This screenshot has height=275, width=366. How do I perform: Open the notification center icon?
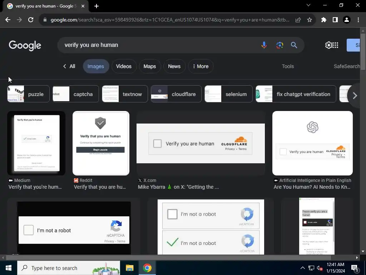(x=354, y=268)
